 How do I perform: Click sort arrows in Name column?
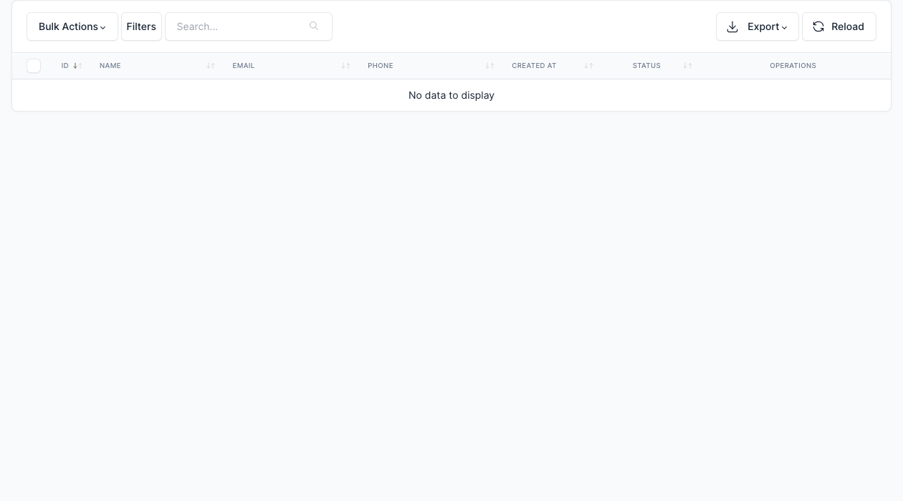tap(211, 66)
